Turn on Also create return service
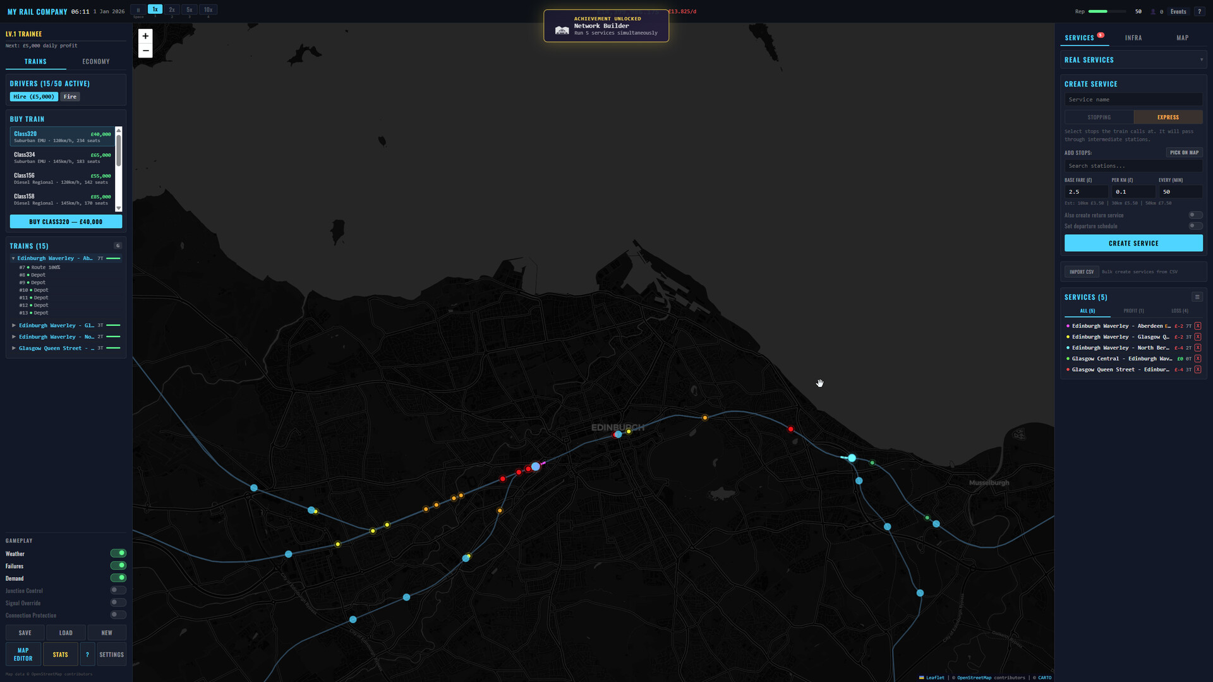 tap(1195, 215)
